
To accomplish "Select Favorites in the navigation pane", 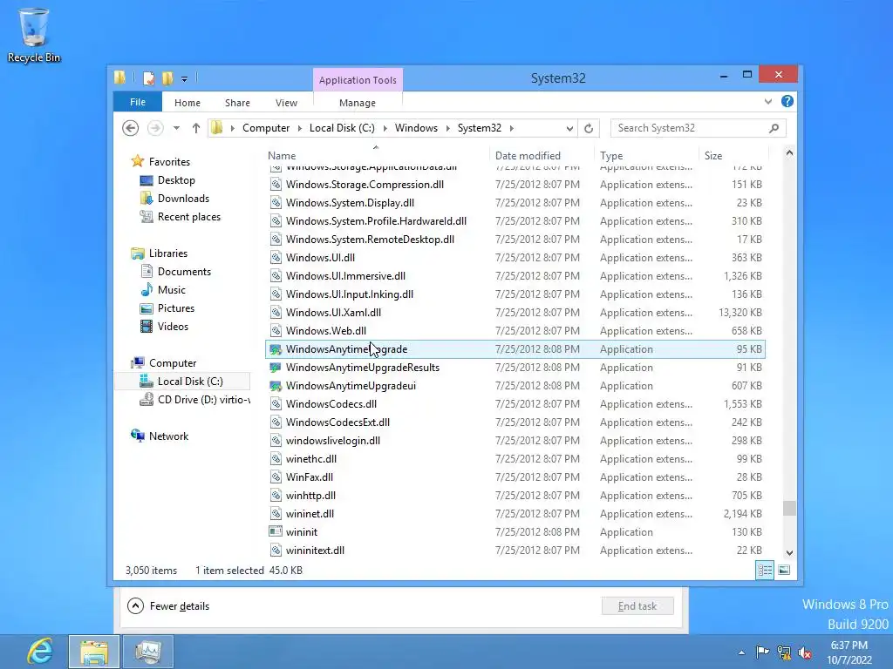I will (169, 162).
